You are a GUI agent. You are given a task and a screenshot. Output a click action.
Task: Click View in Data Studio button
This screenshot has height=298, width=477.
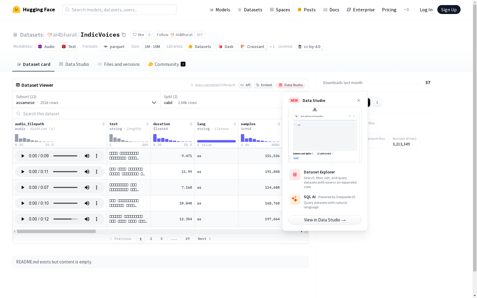tap(325, 220)
